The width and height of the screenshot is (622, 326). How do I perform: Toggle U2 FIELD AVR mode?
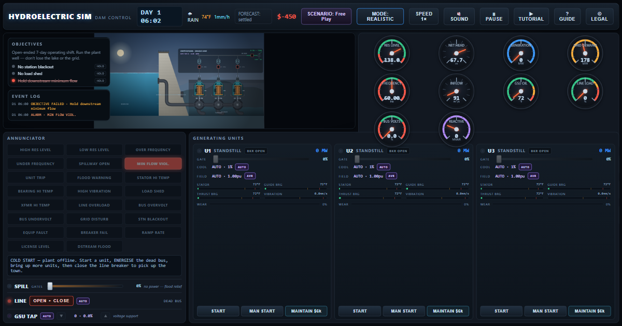click(391, 176)
